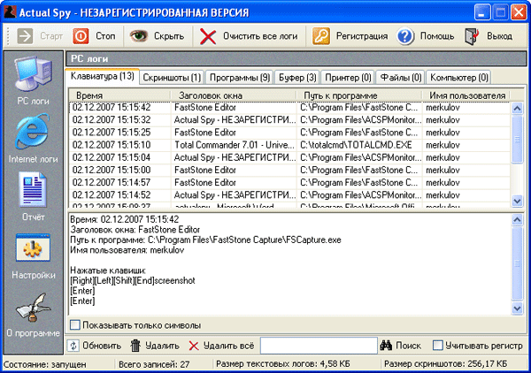This screenshot has height=373, width=531.
Task: Click the Обновить refresh icon
Action: [73, 346]
